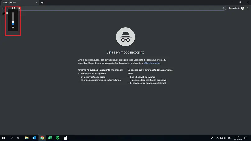Open a new tab with the plus button
The image size is (251, 141).
tap(42, 2)
